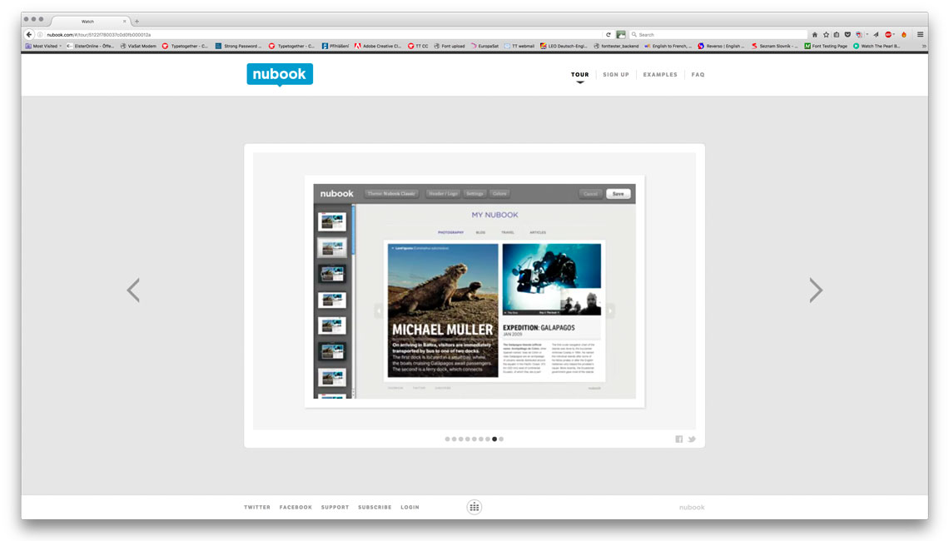Image resolution: width=949 pixels, height=541 pixels.
Task: Click the nubook logo in the header
Action: click(x=280, y=74)
